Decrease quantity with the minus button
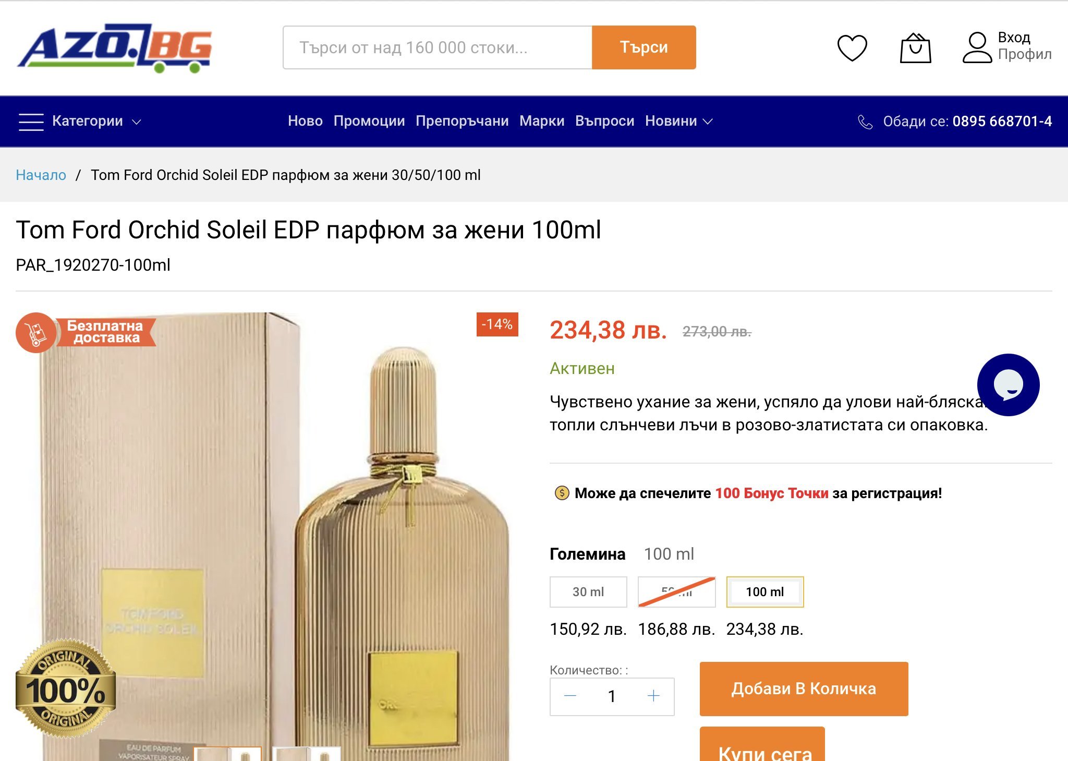This screenshot has width=1068, height=761. (x=571, y=696)
